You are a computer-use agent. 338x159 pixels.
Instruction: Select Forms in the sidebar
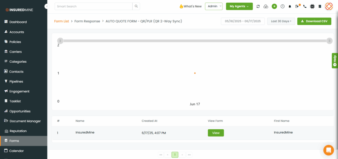click(23, 141)
